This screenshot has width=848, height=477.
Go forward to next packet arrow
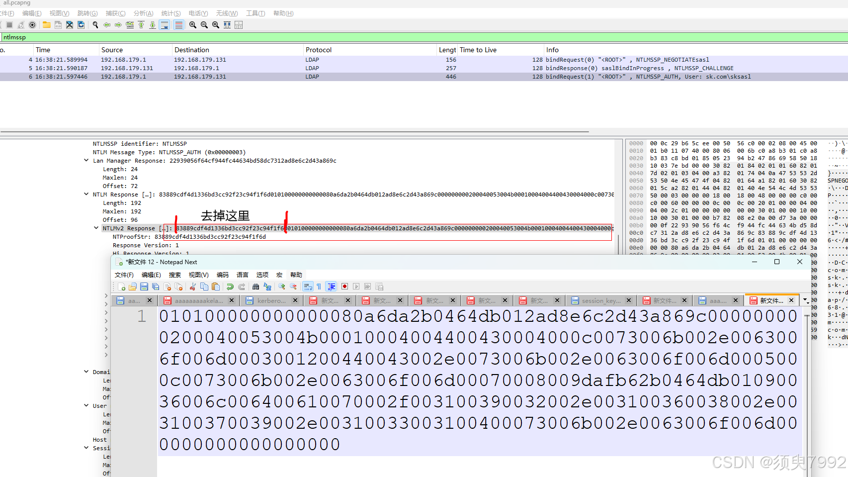click(118, 25)
